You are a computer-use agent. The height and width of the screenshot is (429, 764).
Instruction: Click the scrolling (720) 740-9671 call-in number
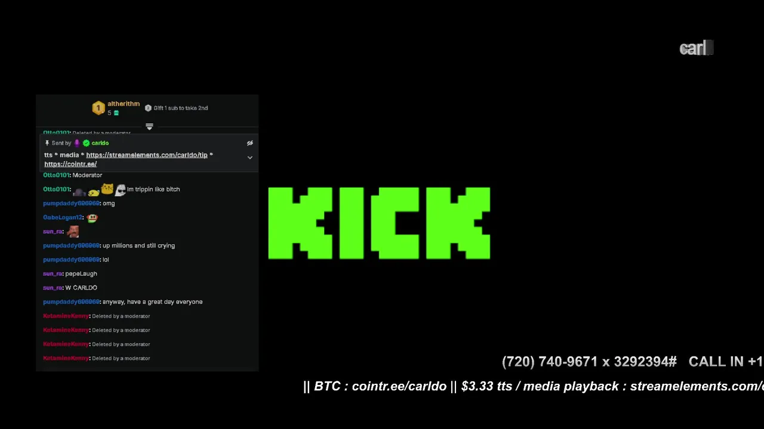[x=589, y=362]
